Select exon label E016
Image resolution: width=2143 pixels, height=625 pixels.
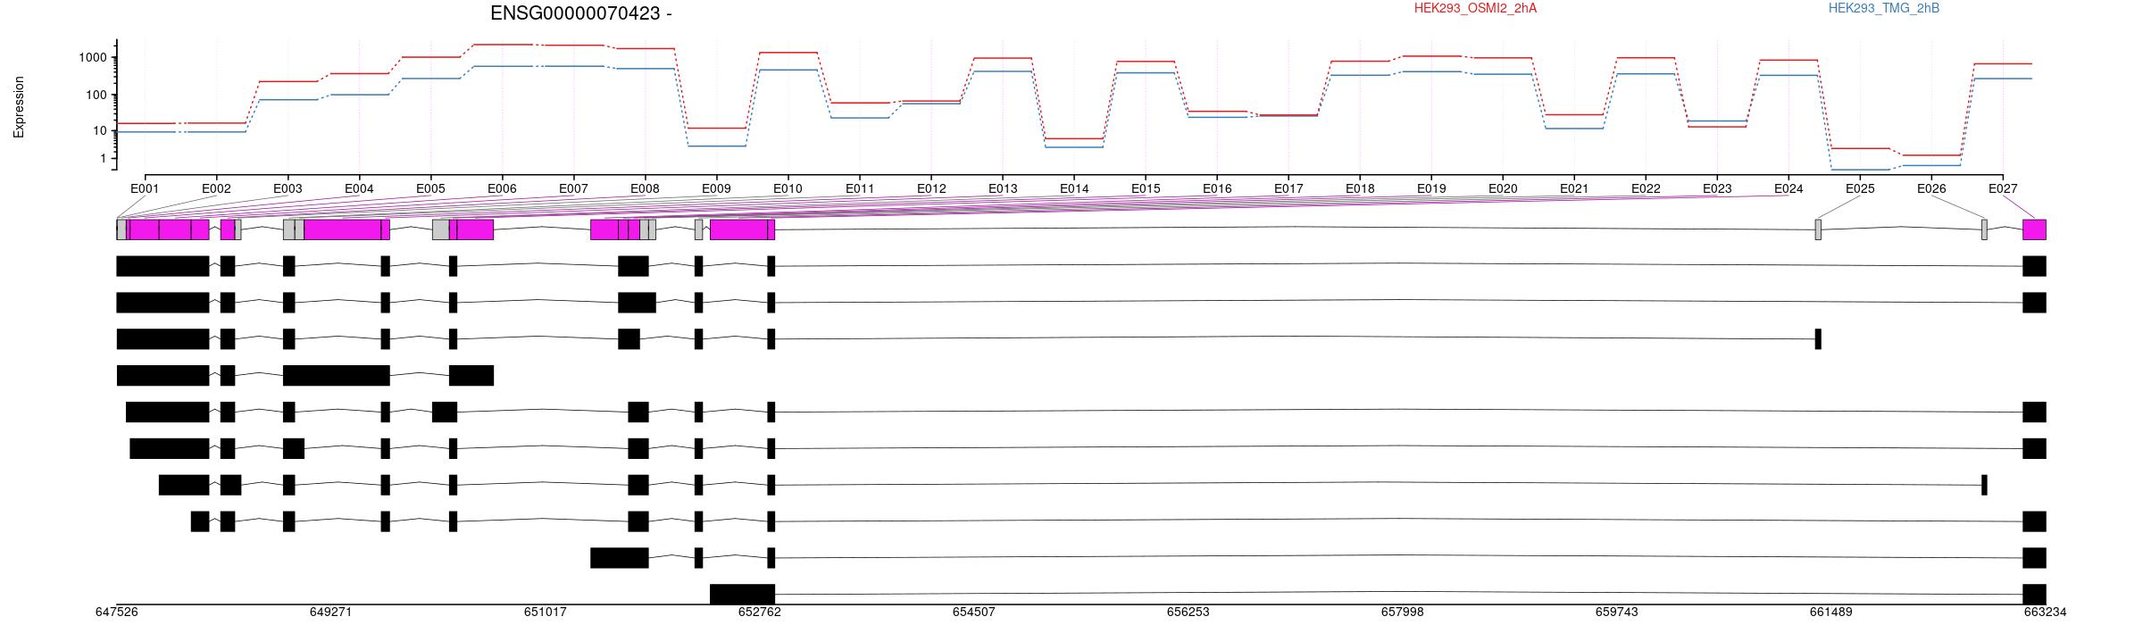click(1217, 189)
